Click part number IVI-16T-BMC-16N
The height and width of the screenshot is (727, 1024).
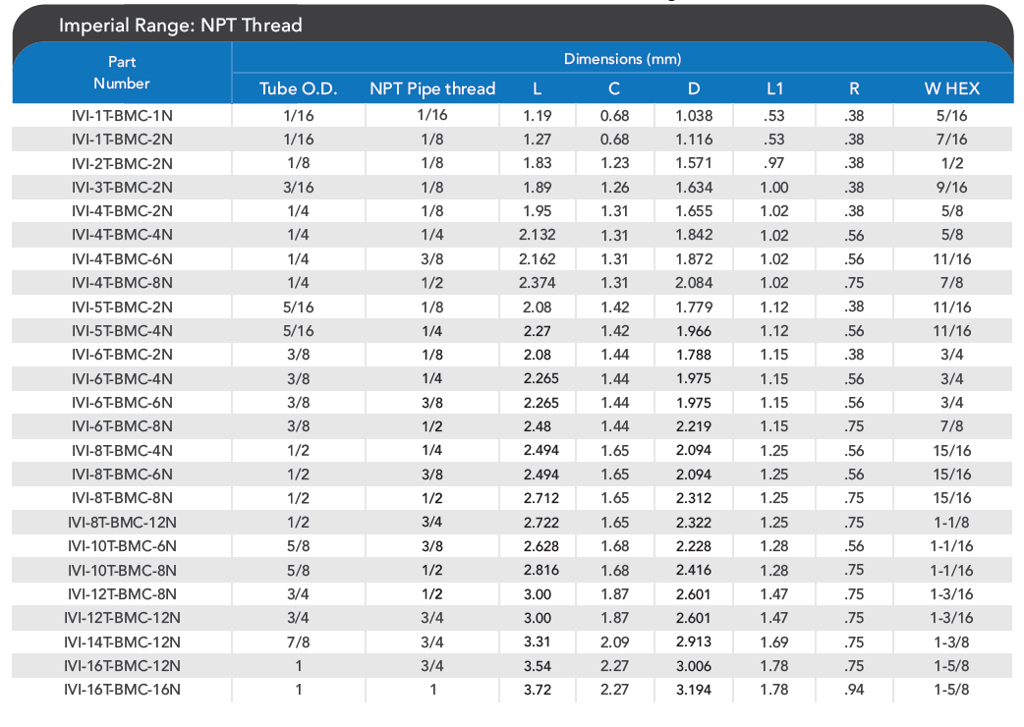[122, 690]
